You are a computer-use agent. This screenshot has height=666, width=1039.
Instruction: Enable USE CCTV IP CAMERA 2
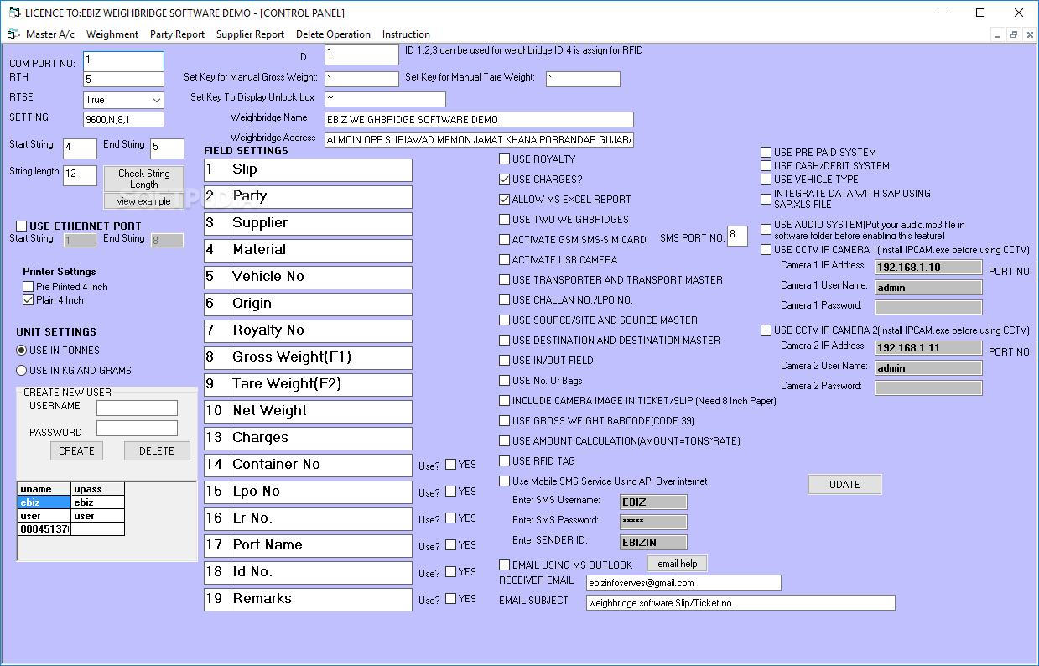click(x=766, y=330)
